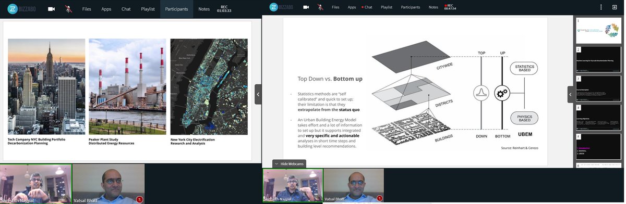Image resolution: width=626 pixels, height=204 pixels.
Task: Click Vatsal Bhatt's muted mic badge, left window
Action: 139,199
